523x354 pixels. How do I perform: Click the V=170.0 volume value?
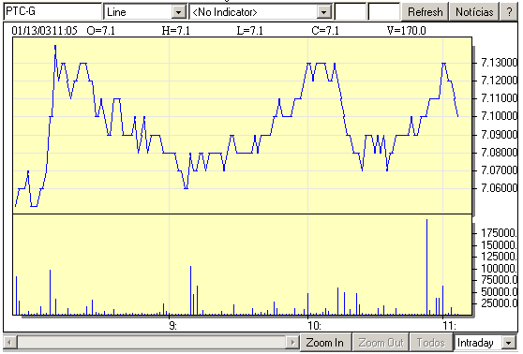point(406,31)
